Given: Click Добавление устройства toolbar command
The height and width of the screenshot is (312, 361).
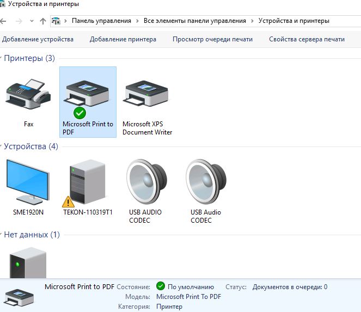Looking at the screenshot, I should tap(38, 39).
